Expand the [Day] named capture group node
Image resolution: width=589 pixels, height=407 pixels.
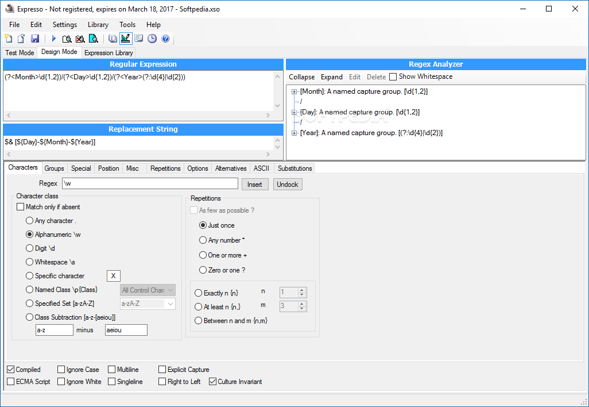tap(294, 112)
